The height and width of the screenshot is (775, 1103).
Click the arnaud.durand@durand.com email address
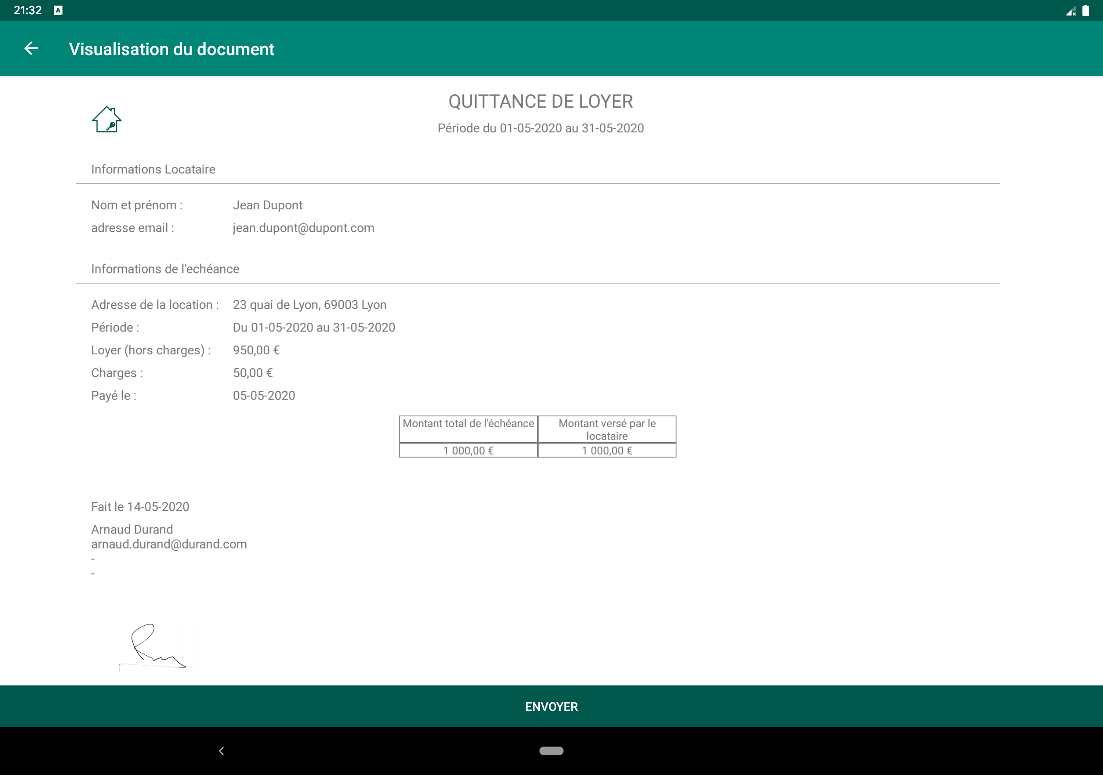click(168, 544)
